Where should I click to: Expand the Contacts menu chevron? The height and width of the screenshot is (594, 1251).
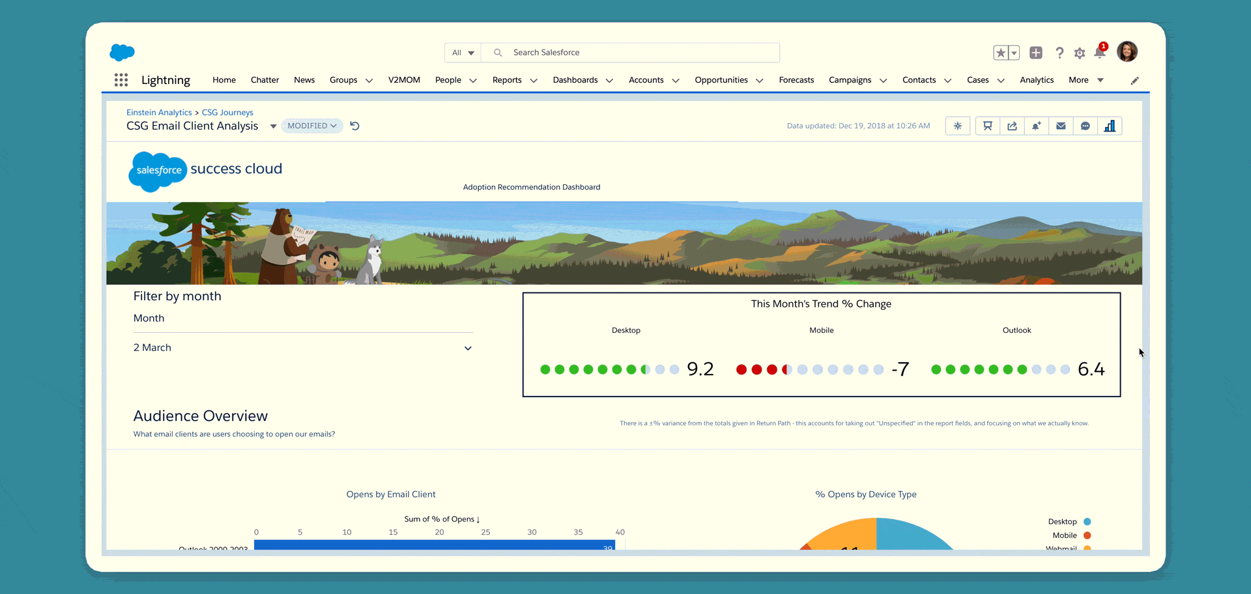coord(948,81)
